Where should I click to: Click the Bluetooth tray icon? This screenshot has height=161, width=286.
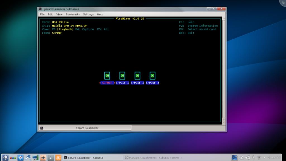click(x=253, y=158)
